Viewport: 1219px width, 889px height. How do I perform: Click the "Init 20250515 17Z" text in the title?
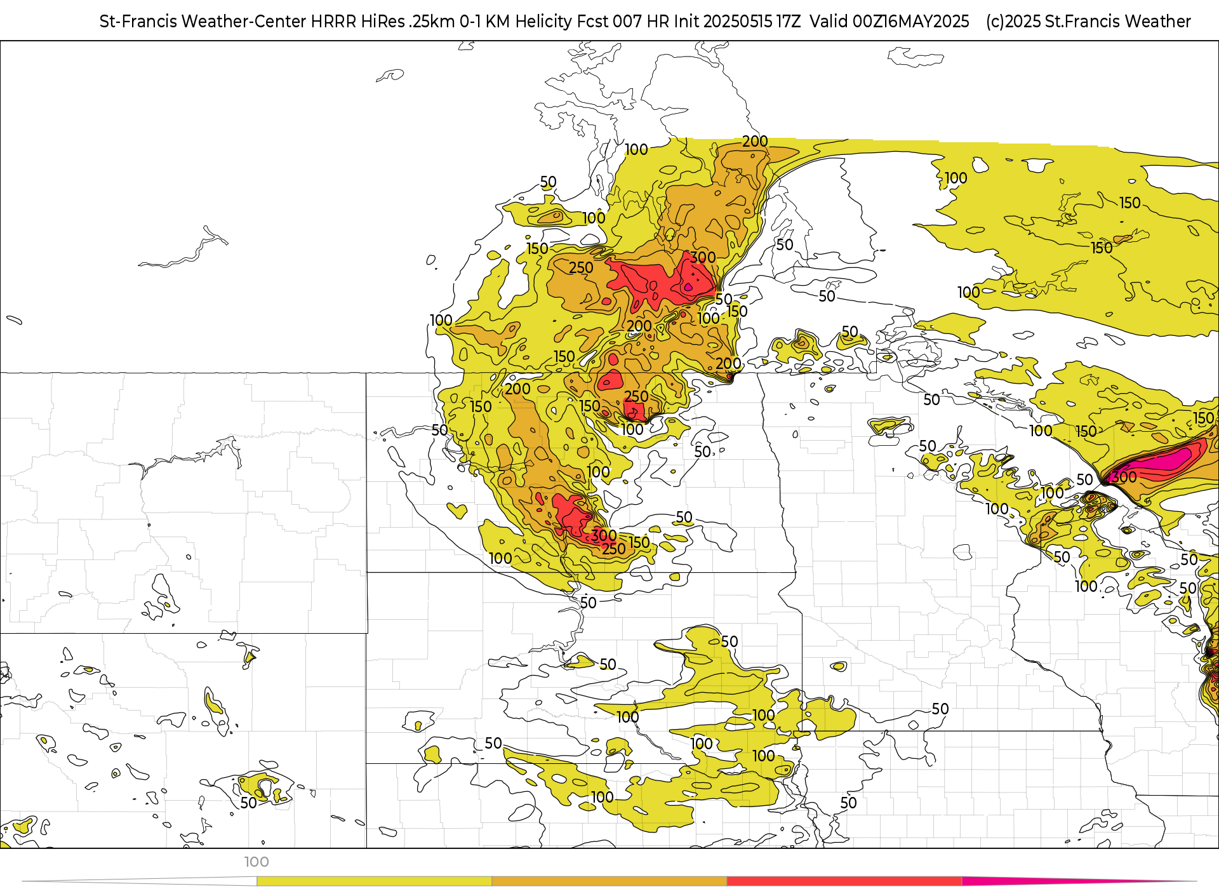click(x=739, y=22)
